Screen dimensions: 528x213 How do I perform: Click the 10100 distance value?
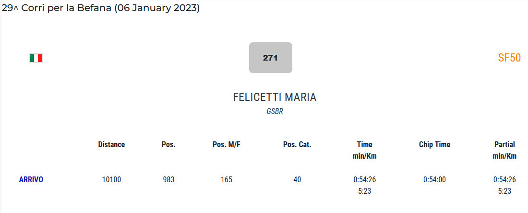(111, 179)
